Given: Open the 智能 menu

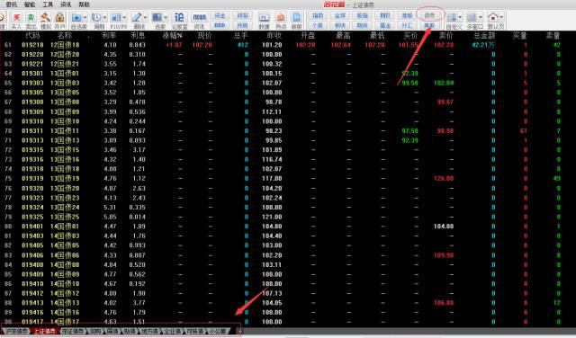Looking at the screenshot, I should tap(30, 4).
